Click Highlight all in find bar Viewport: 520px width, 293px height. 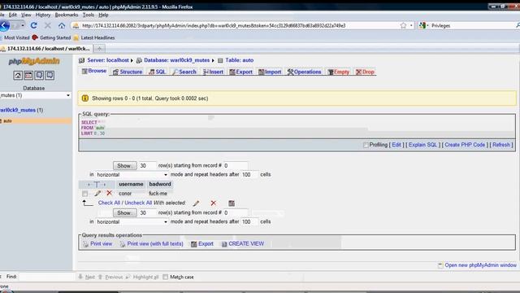[143, 277]
